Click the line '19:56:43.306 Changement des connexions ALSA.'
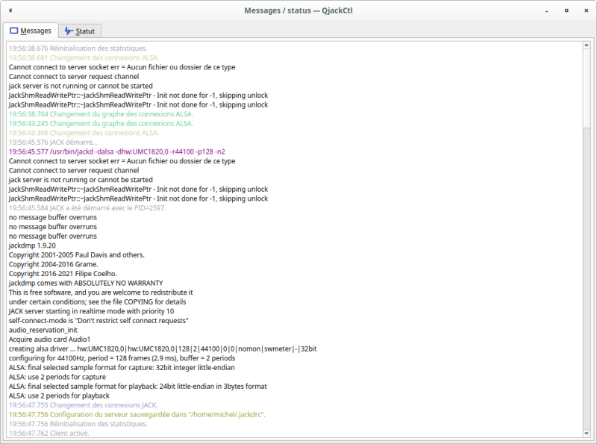 tap(84, 133)
